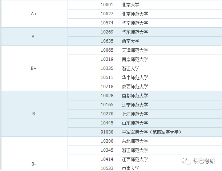Select school code 91030
This screenshot has width=222, height=171.
pyautogui.click(x=107, y=132)
